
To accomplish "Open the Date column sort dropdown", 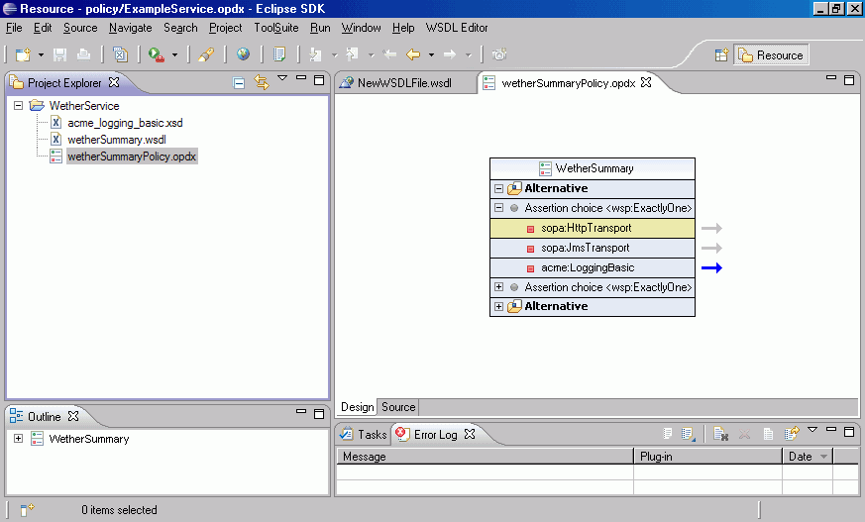I will (x=824, y=457).
